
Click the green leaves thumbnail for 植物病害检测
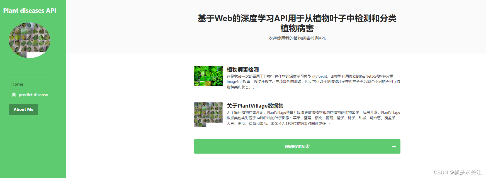pos(208,76)
